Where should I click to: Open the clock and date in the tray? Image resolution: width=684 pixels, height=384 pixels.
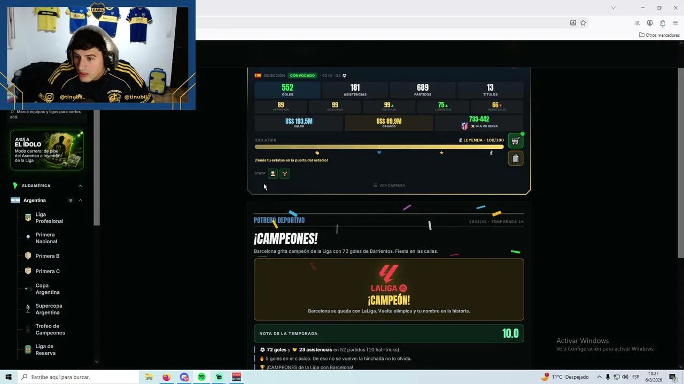[655, 377]
